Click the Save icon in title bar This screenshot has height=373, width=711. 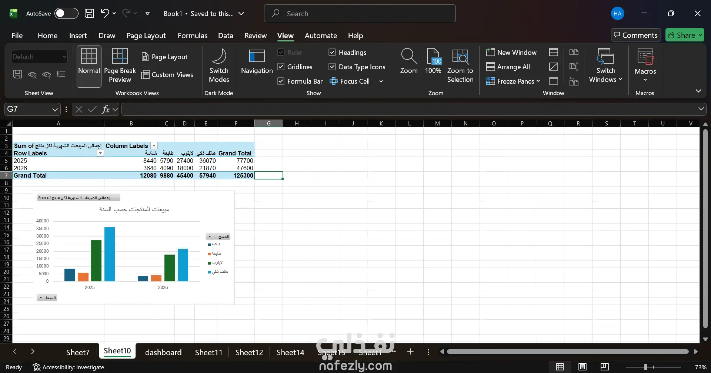89,14
